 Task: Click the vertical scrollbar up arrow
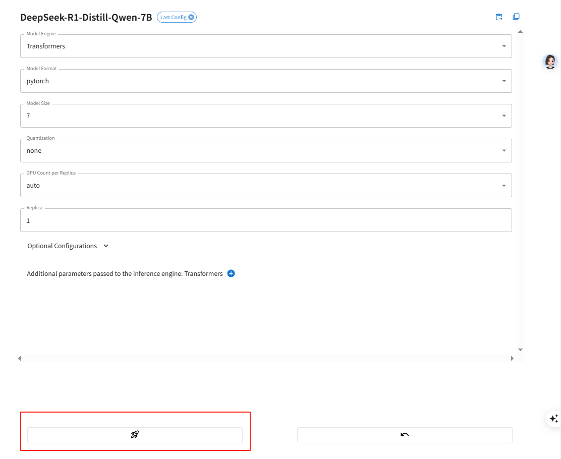(x=520, y=32)
